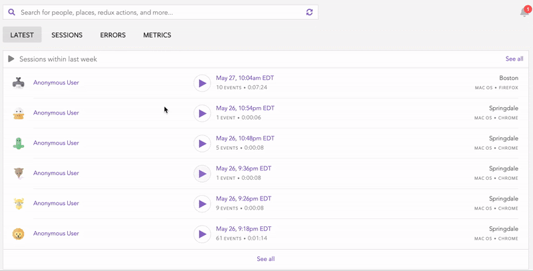Play the May 26, 9:18pm session
The image size is (533, 271).
coord(202,234)
